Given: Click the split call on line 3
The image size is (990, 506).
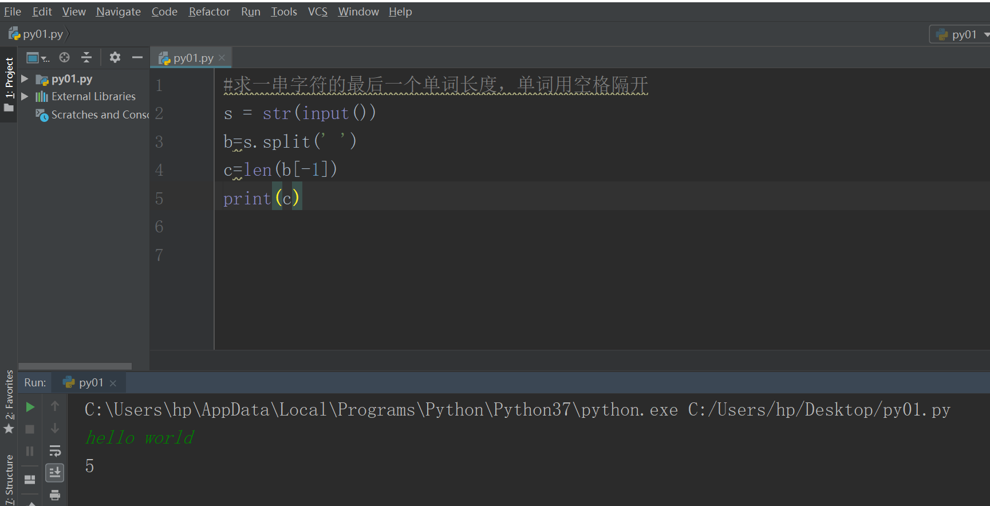Looking at the screenshot, I should pos(286,141).
